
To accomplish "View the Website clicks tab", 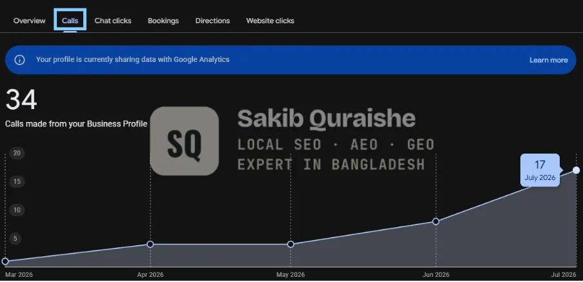I will tap(270, 21).
